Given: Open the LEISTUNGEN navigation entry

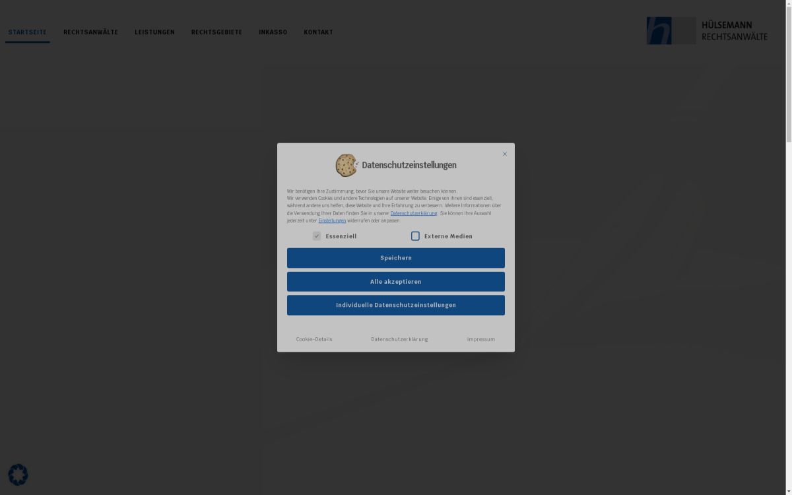Looking at the screenshot, I should point(154,32).
